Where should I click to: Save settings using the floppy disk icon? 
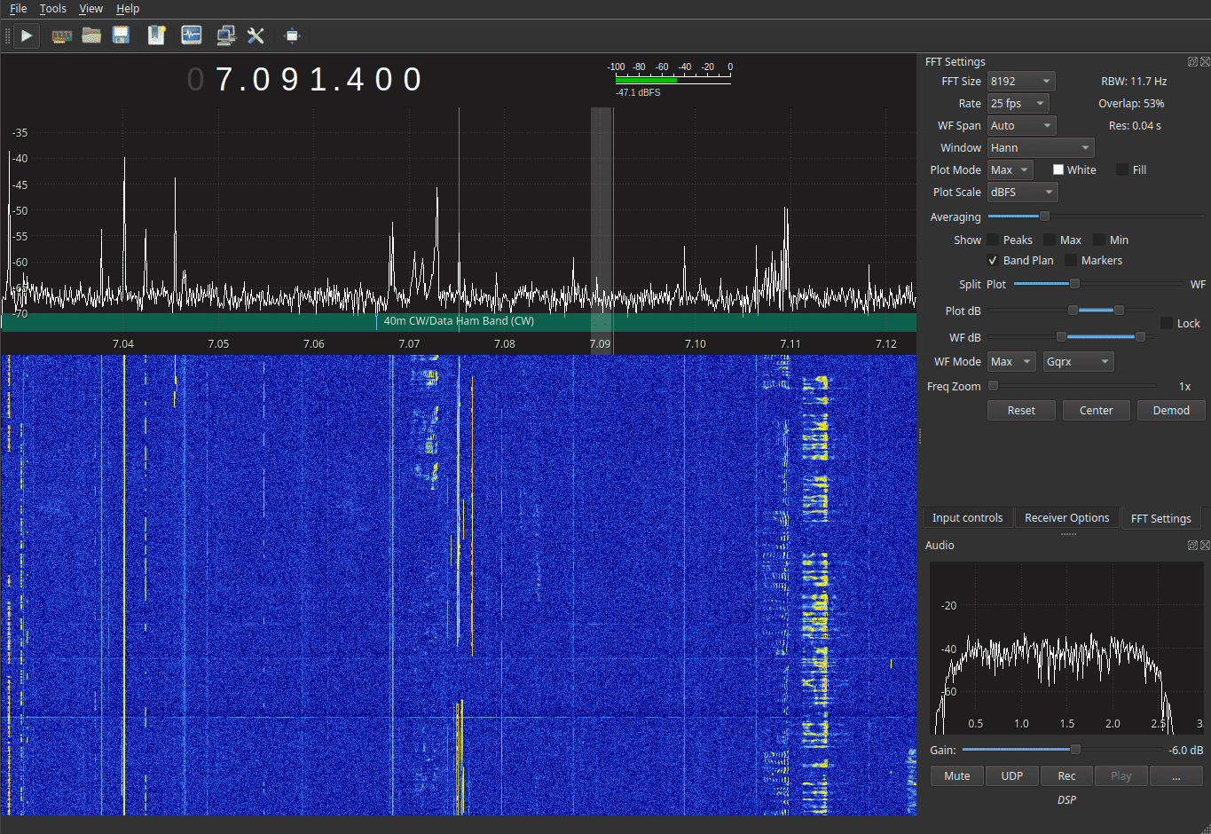coord(121,35)
